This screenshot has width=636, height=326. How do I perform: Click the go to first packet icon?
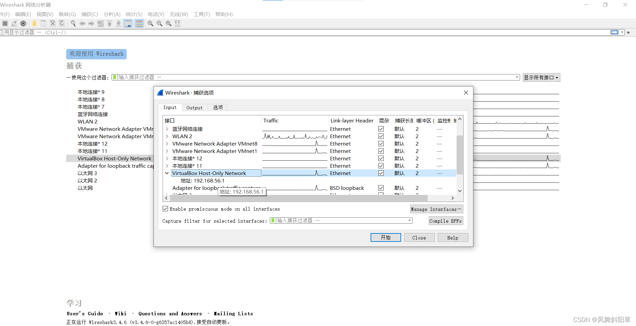(110, 23)
